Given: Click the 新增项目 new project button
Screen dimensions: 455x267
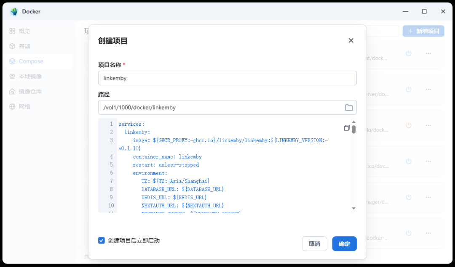Looking at the screenshot, I should click(423, 31).
